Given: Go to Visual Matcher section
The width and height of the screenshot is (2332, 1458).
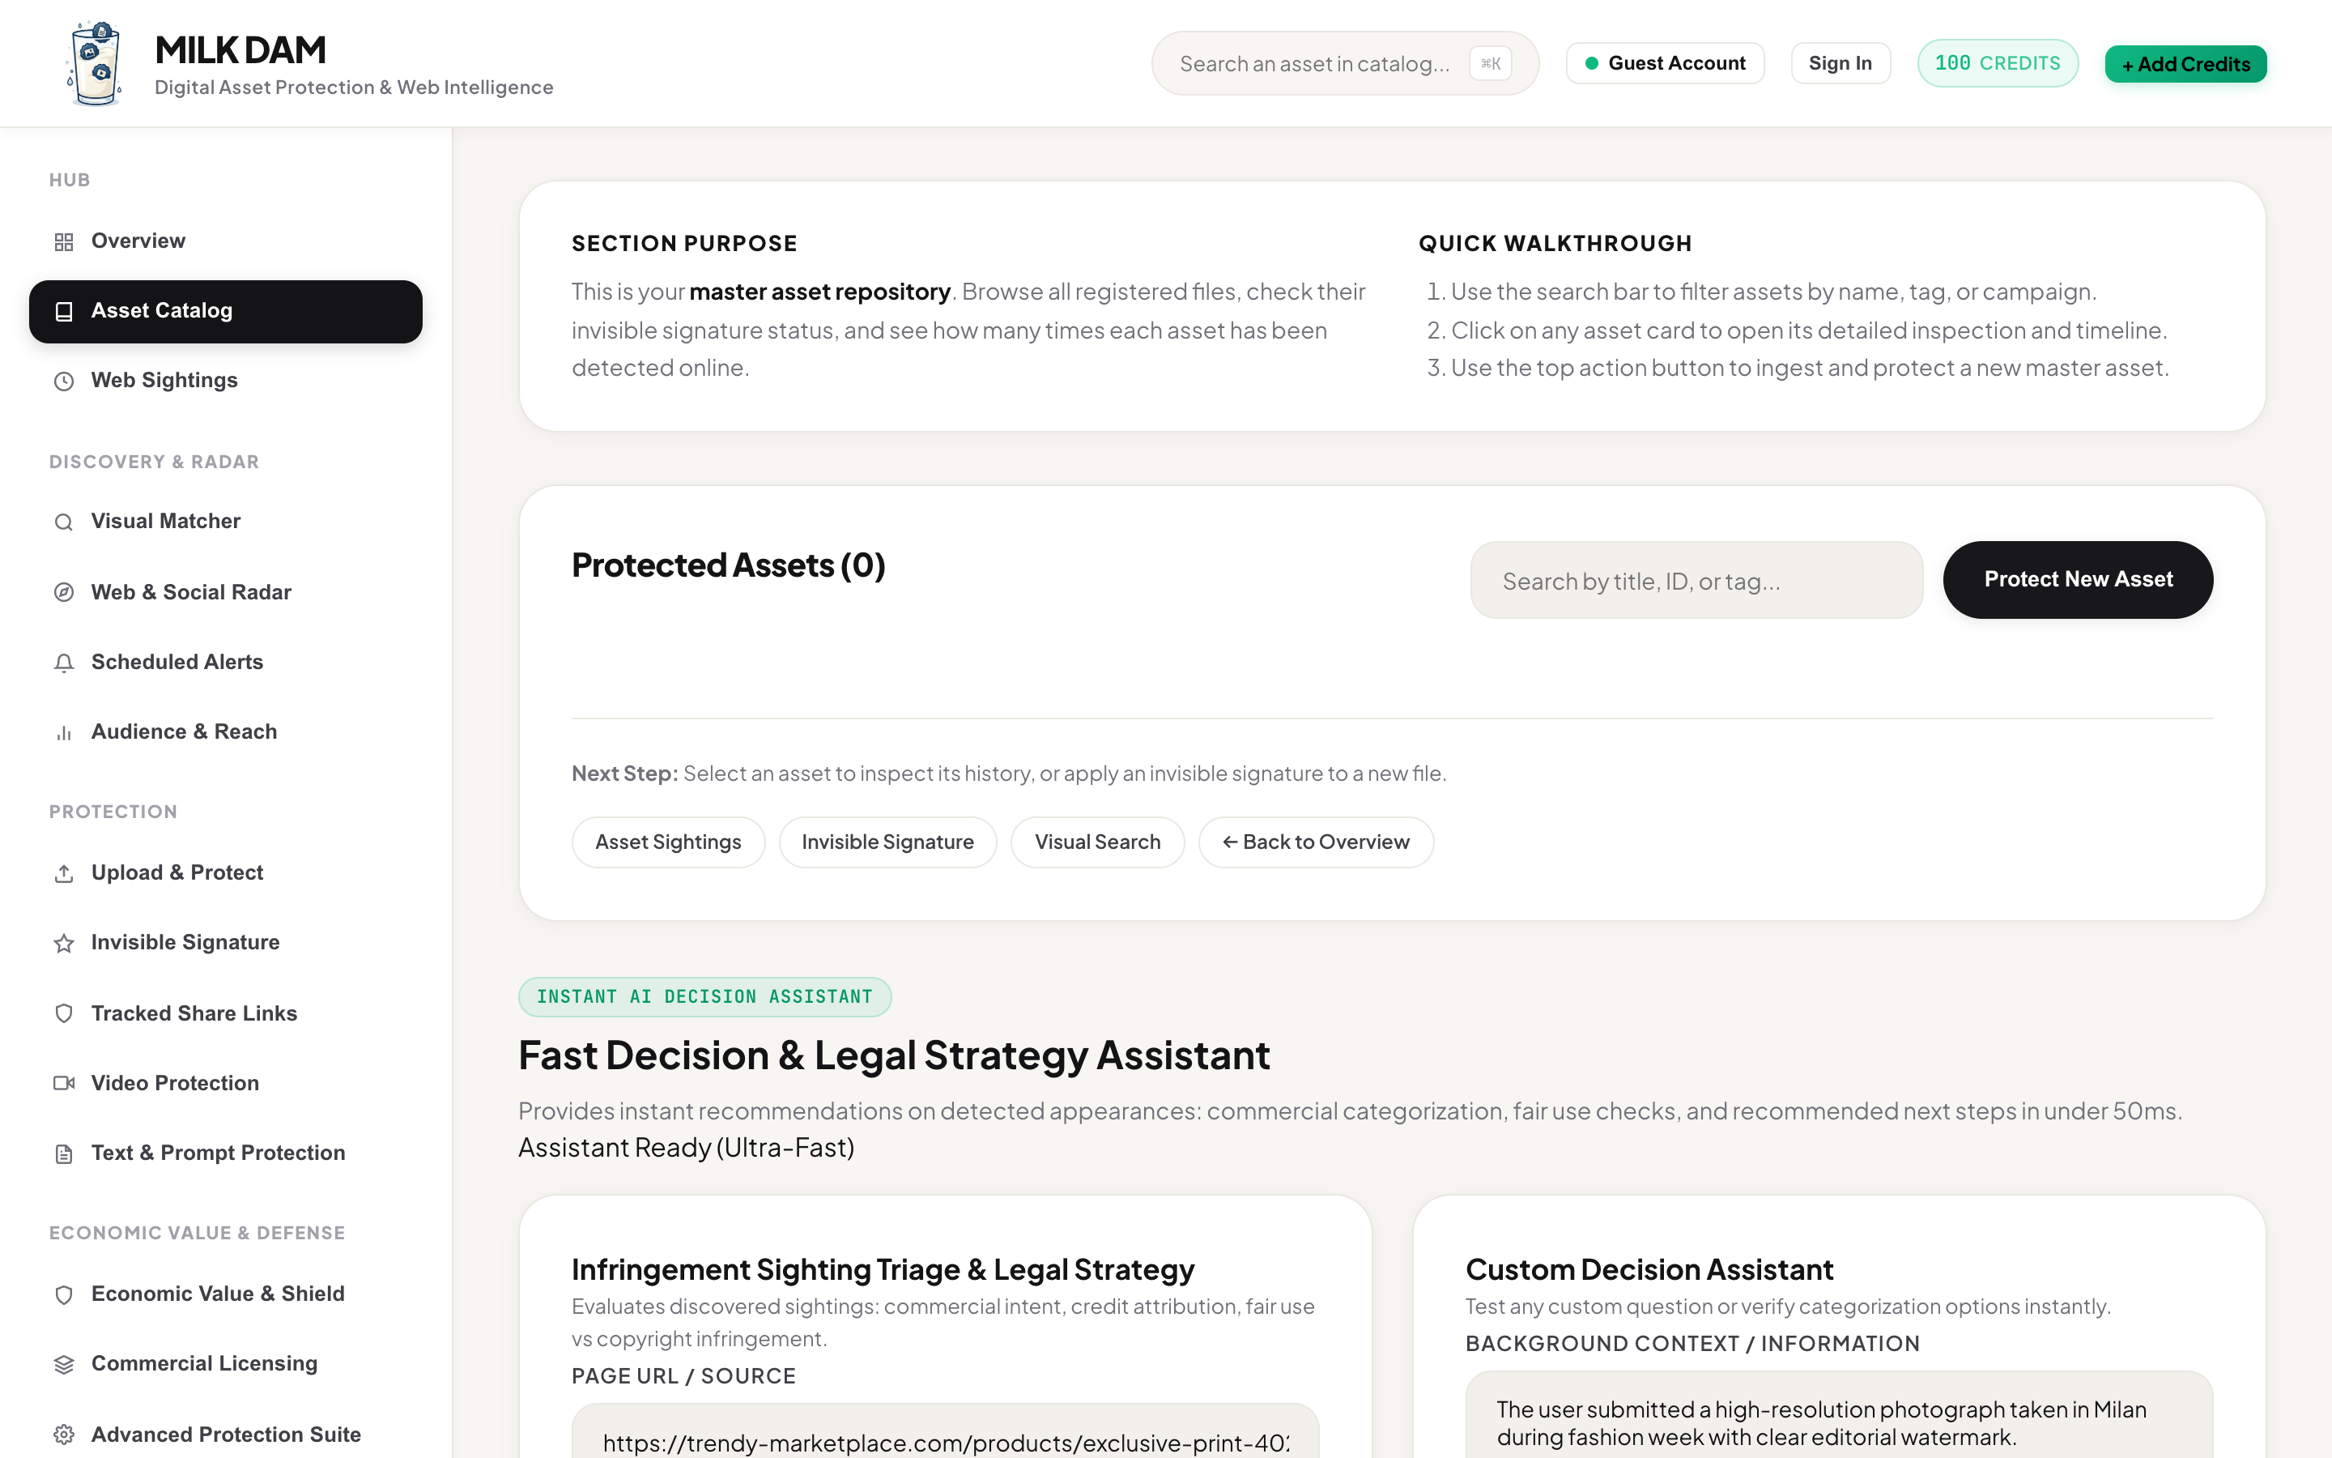Looking at the screenshot, I should pyautogui.click(x=225, y=521).
